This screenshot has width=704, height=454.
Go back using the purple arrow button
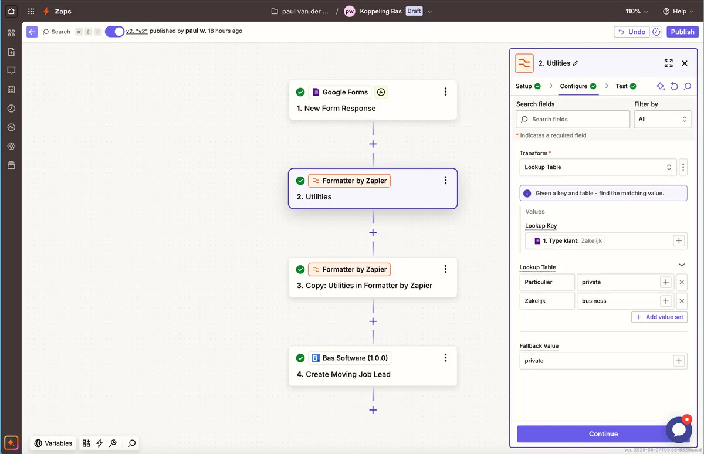coord(32,32)
